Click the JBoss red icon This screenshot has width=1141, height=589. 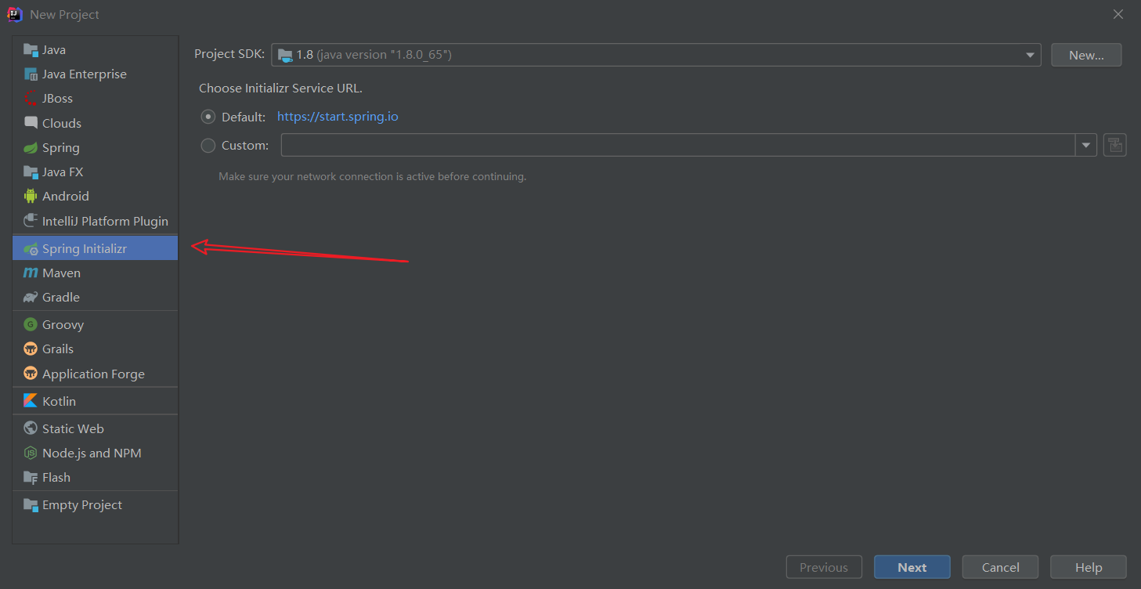click(x=31, y=99)
